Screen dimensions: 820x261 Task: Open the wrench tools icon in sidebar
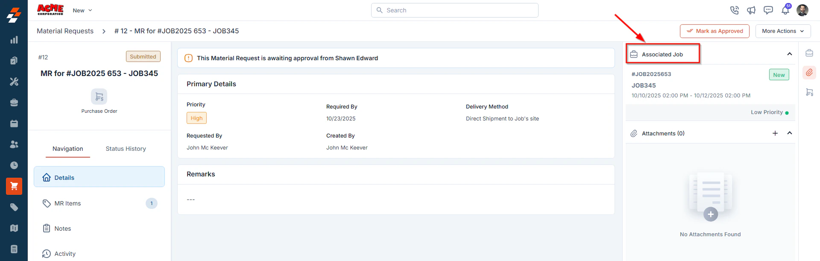coord(14,82)
